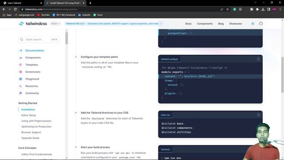The image size is (284, 160).
Task: Open the YouTube bookmark
Action: 43,15
